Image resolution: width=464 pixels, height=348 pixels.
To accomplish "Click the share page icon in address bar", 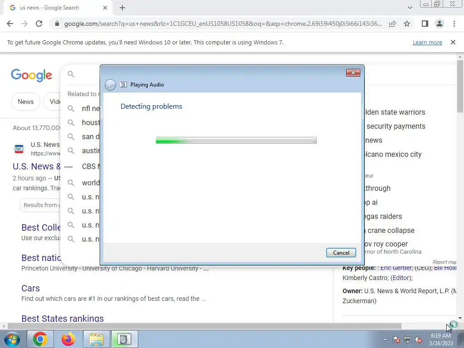I will click(392, 24).
